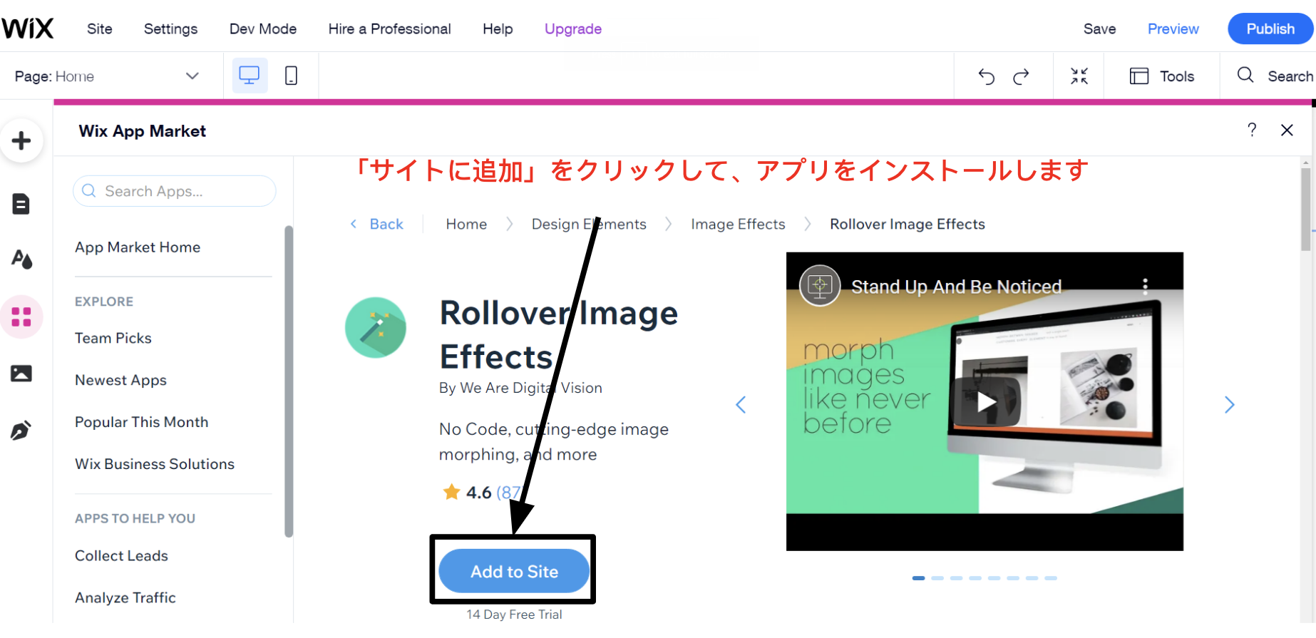
Task: Click the Undo arrow
Action: coord(986,76)
